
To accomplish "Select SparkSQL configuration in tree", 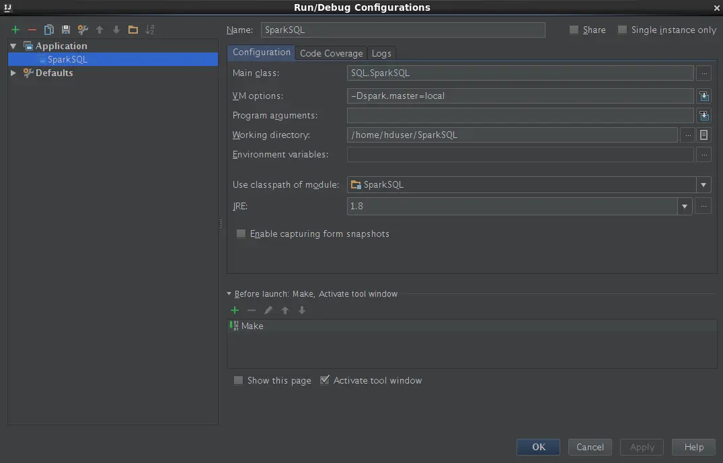I will (x=113, y=59).
